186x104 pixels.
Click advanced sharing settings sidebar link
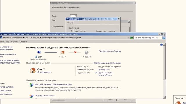tap(10, 62)
